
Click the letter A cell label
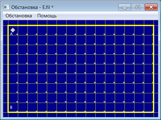point(11,34)
